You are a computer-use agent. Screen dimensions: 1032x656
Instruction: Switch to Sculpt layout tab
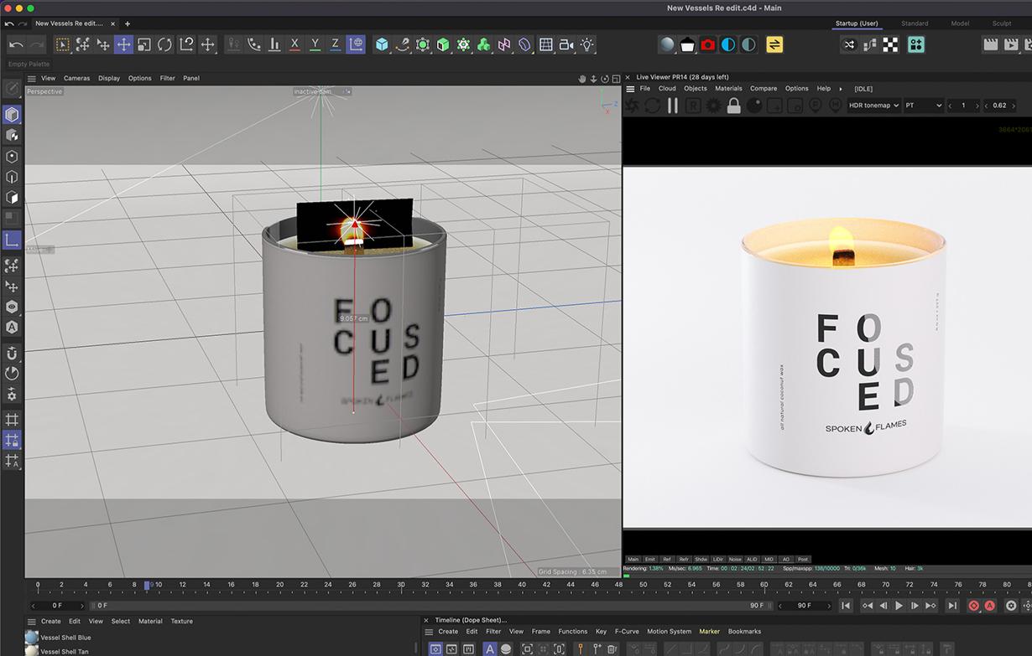[x=1002, y=23]
